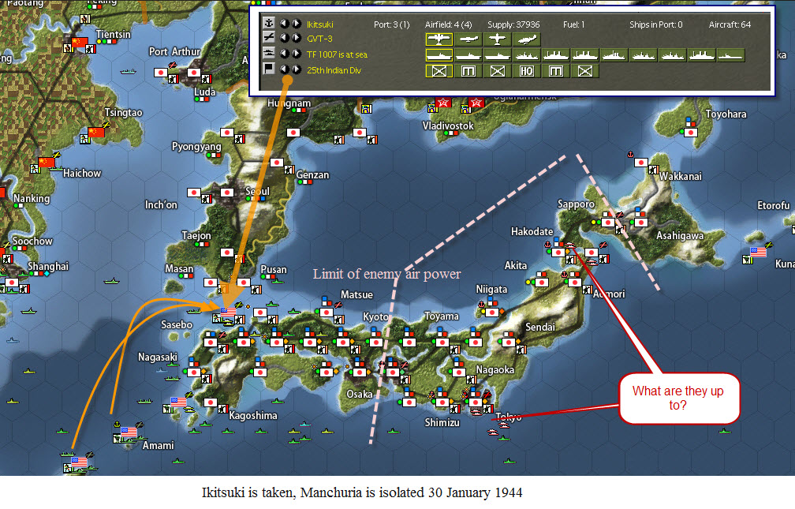Go to next base after Ikitsuki
Image resolution: width=795 pixels, height=509 pixels.
pos(297,24)
